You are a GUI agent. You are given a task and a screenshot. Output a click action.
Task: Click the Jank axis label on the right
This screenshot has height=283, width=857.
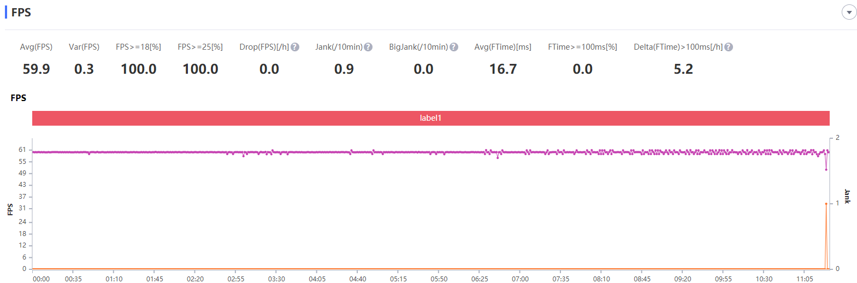(x=847, y=196)
